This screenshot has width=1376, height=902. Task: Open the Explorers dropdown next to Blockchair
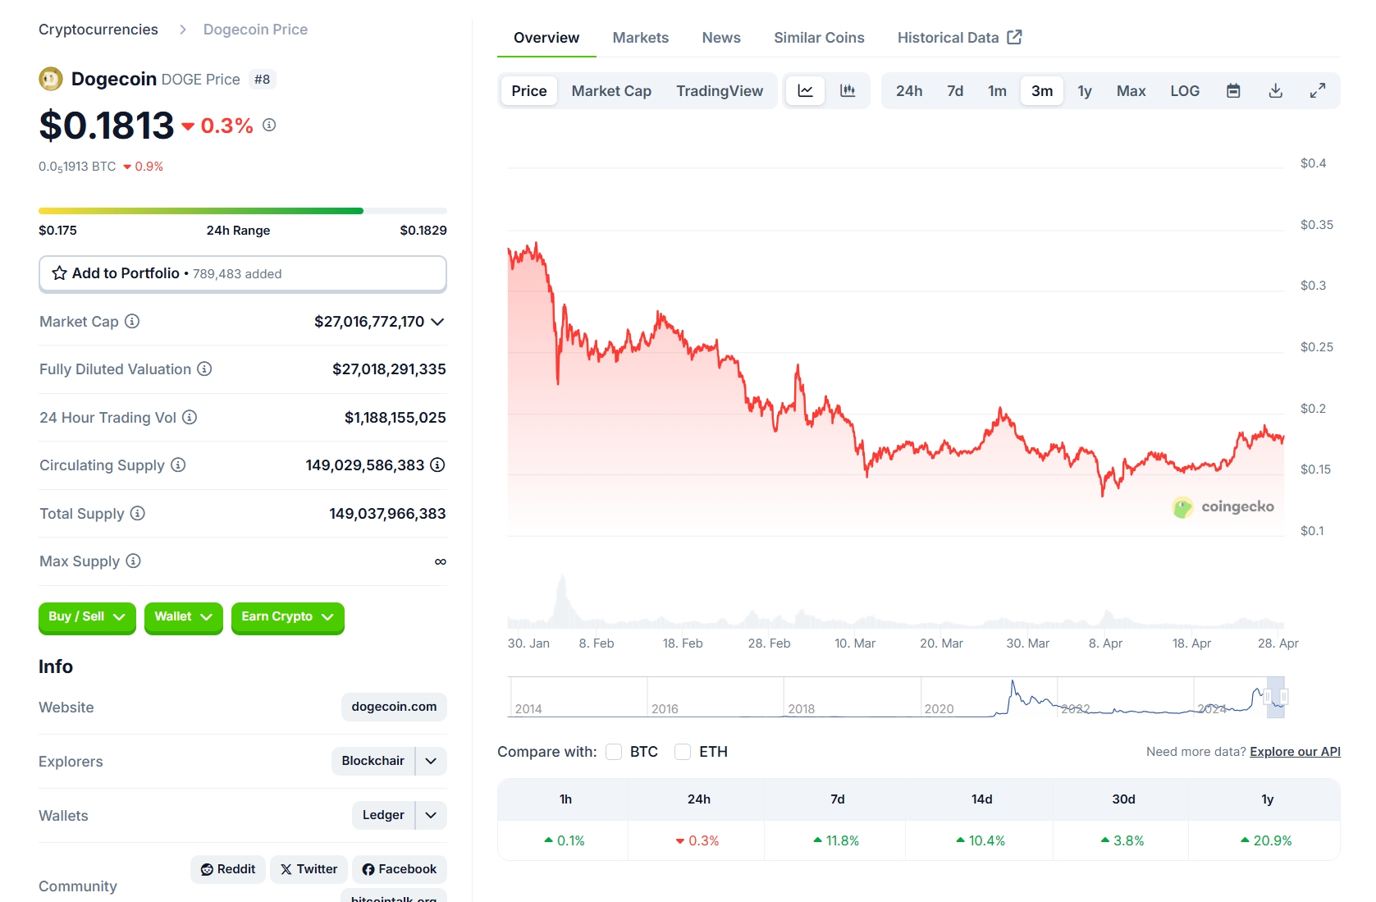point(430,761)
